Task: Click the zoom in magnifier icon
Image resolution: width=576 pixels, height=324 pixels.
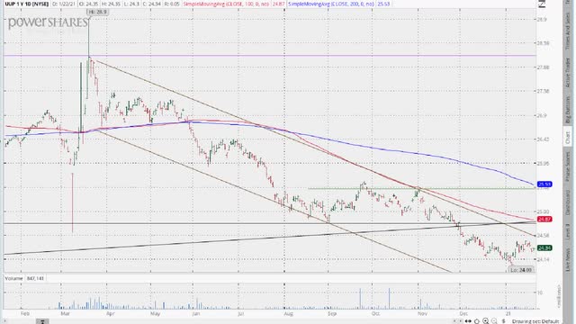Action: pos(486,321)
